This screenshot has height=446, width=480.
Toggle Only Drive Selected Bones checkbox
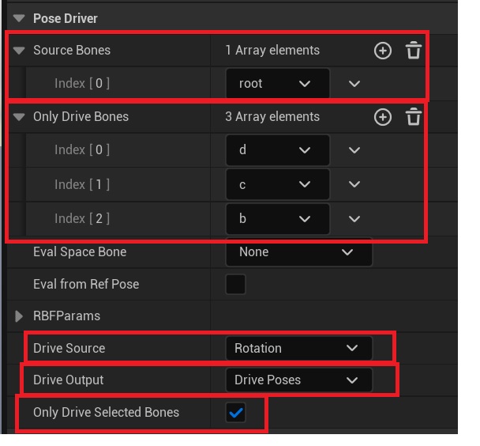235,412
